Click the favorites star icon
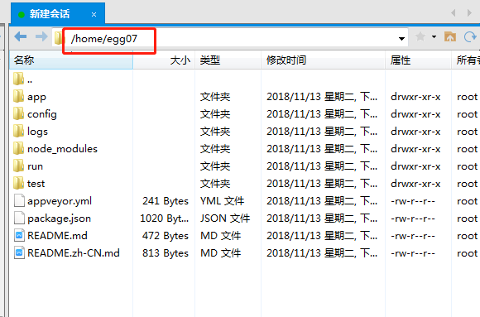Image resolution: width=480 pixels, height=317 pixels. click(x=420, y=36)
